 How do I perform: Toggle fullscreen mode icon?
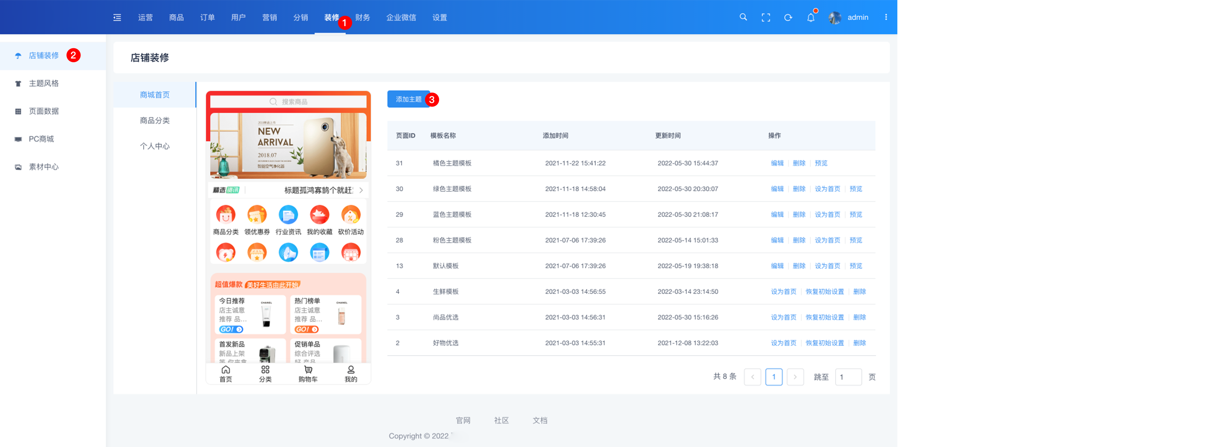point(765,18)
